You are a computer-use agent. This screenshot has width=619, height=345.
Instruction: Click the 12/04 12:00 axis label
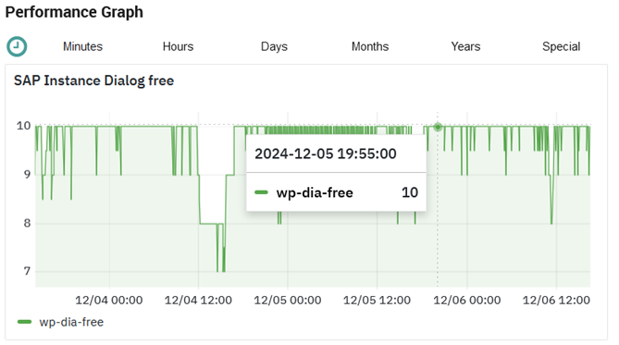[x=198, y=301]
